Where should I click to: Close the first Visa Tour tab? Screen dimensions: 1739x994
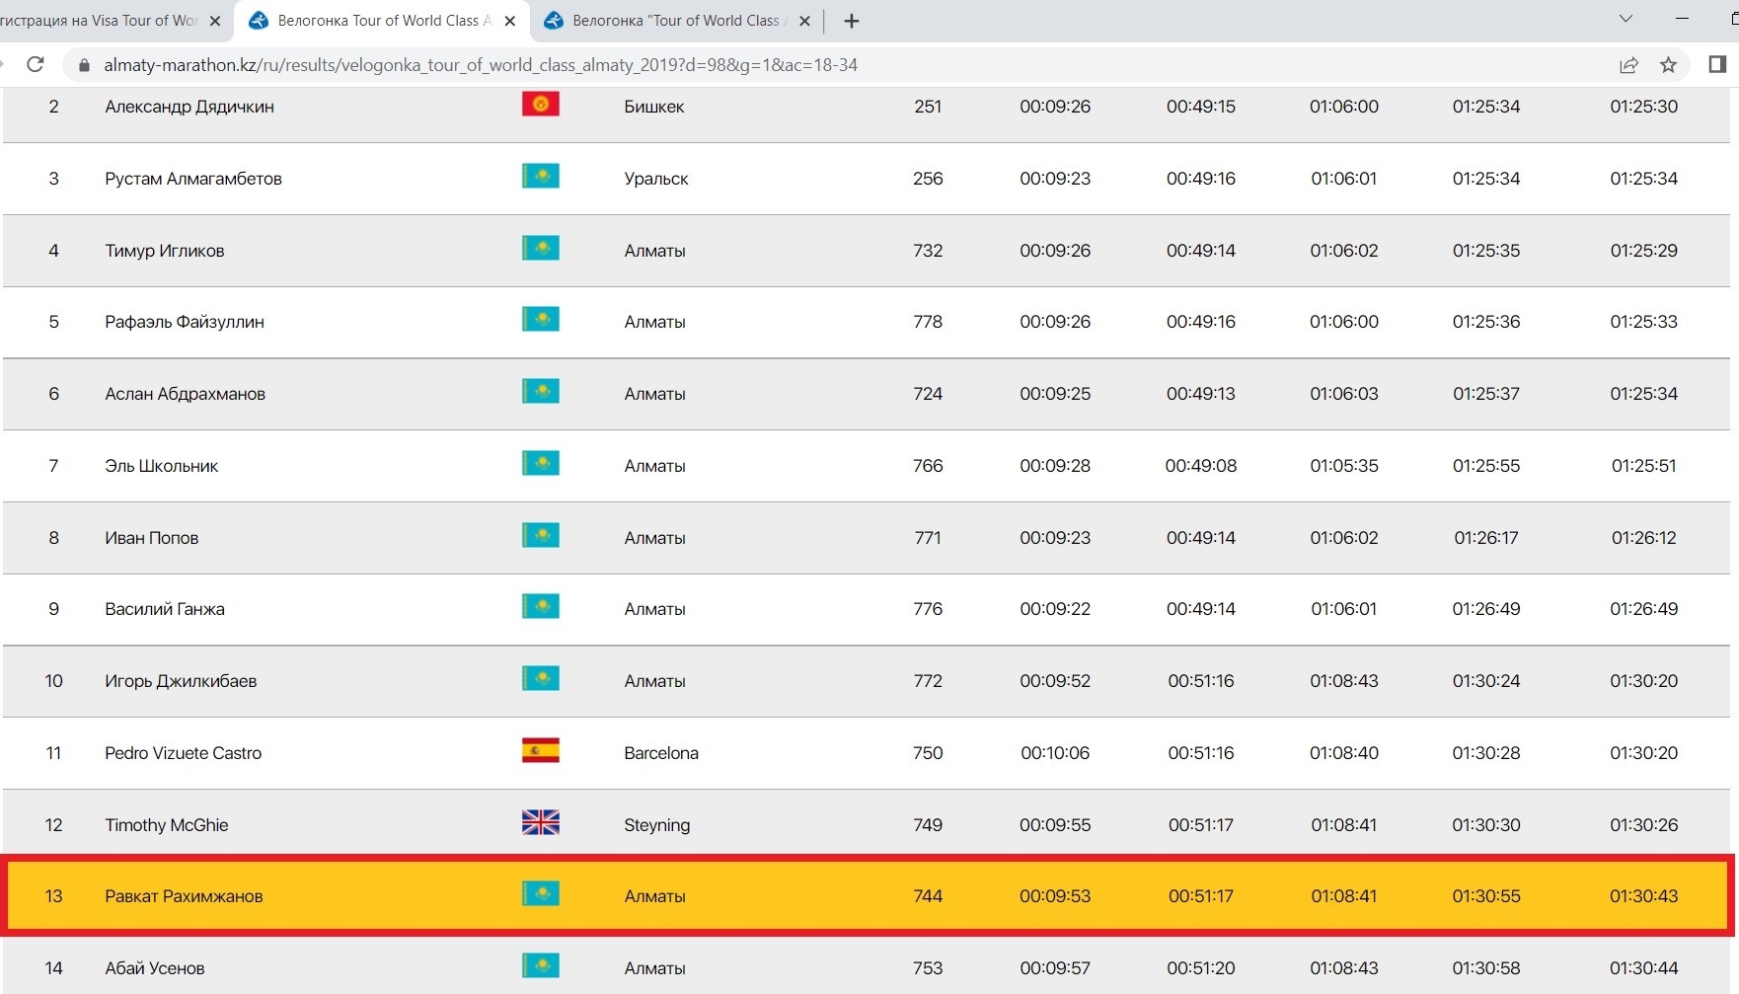point(215,21)
